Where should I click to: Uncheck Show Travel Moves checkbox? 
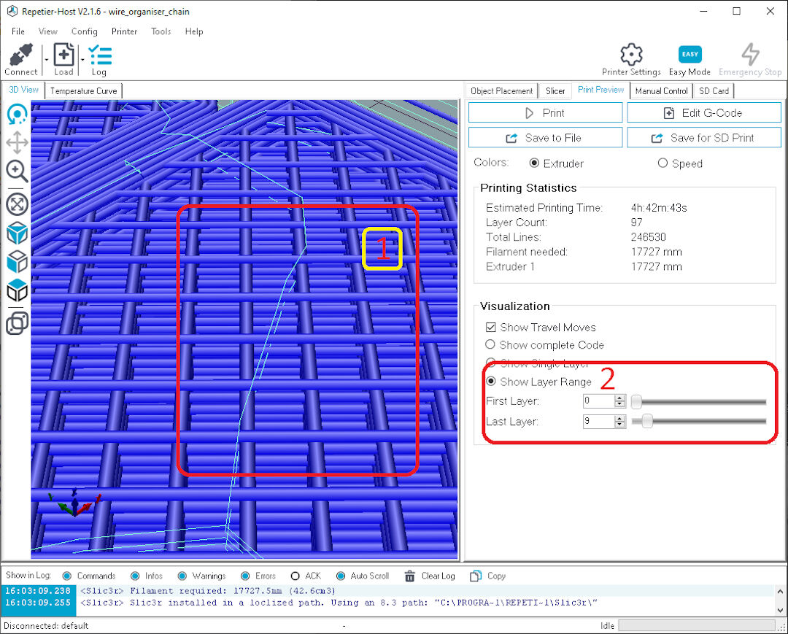(x=491, y=328)
